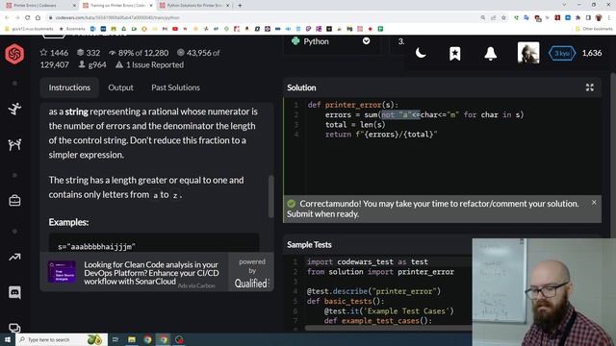This screenshot has height=346, width=616.
Task: Open a new browser tab
Action: [240, 6]
